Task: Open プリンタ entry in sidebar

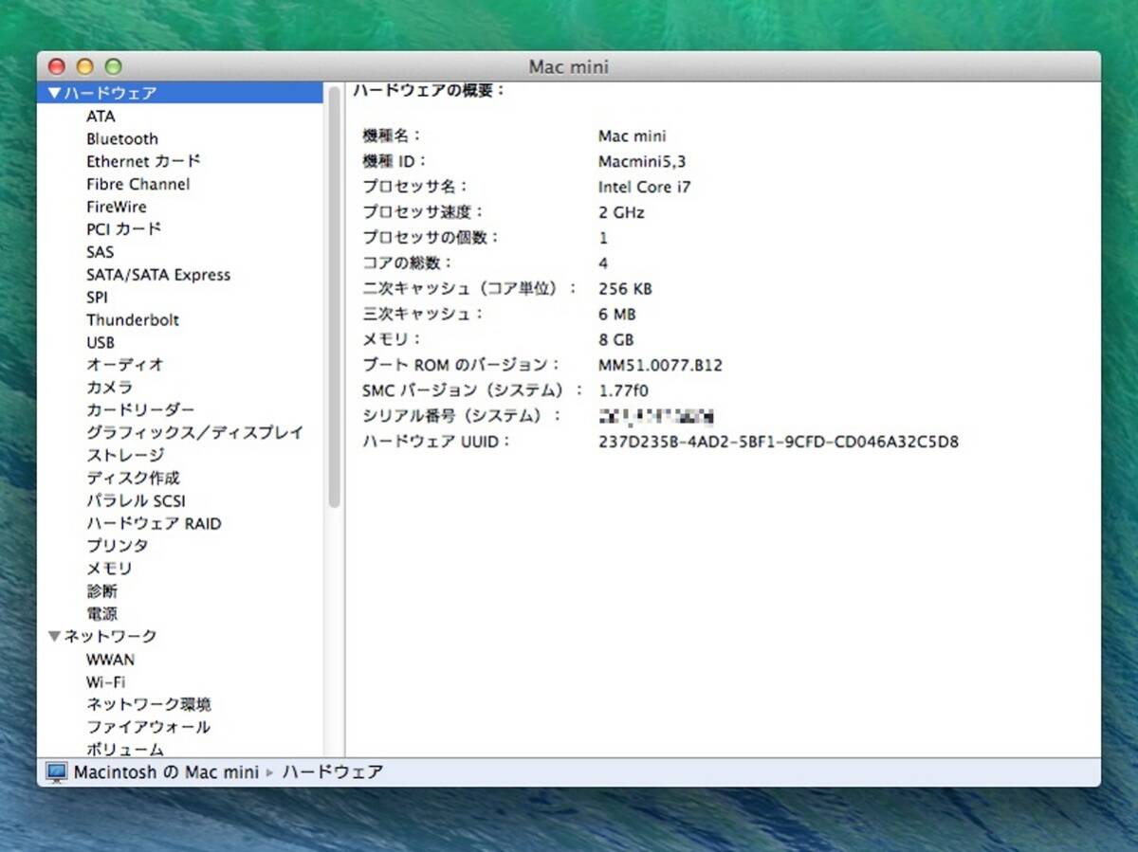Action: 118,546
